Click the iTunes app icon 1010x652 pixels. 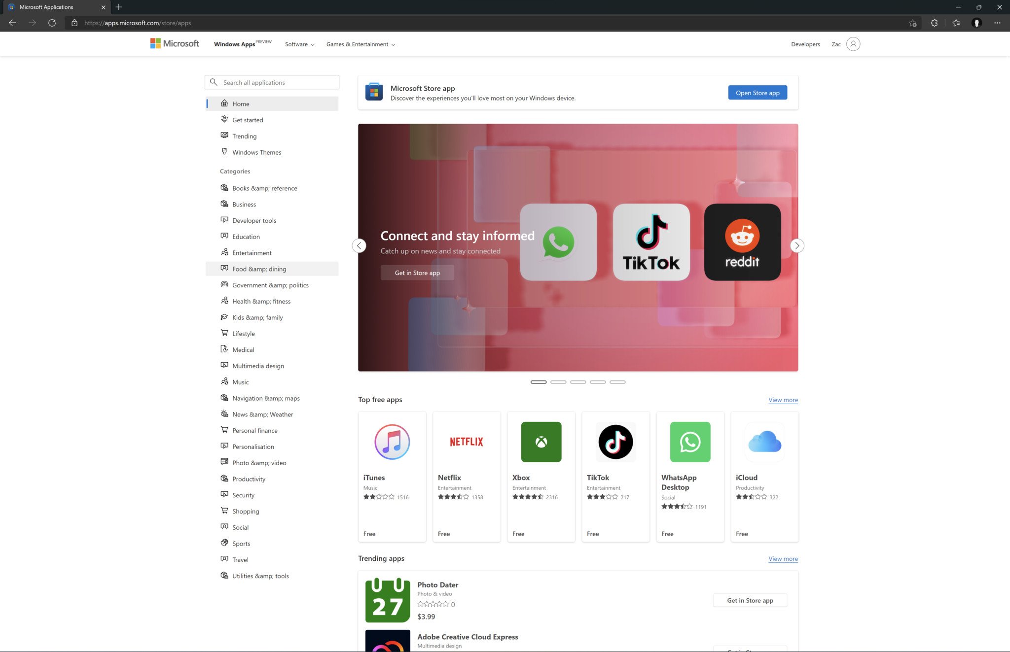click(x=391, y=442)
